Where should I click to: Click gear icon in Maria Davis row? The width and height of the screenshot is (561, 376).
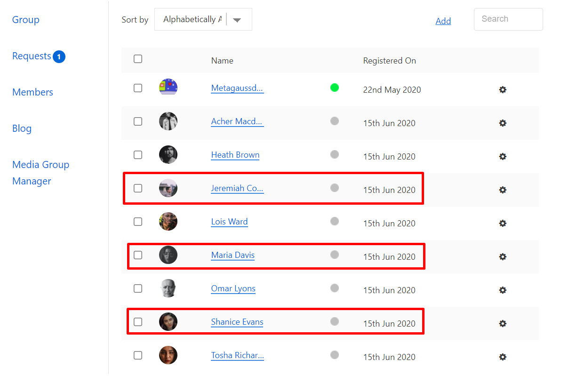pos(503,256)
